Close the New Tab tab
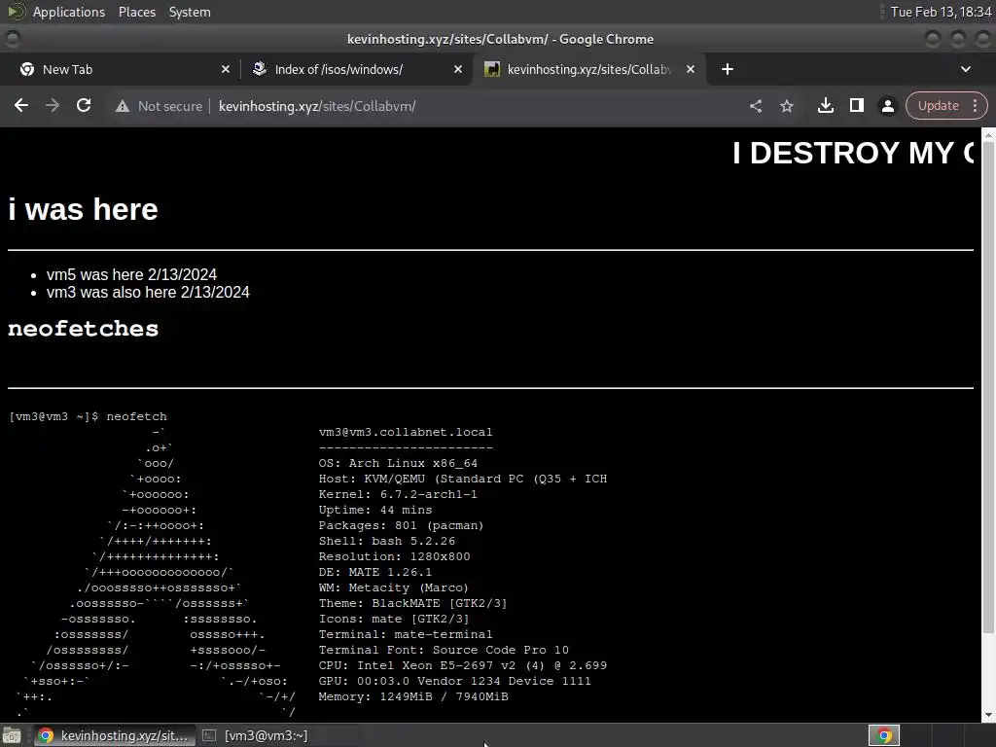This screenshot has width=996, height=747. [x=226, y=69]
